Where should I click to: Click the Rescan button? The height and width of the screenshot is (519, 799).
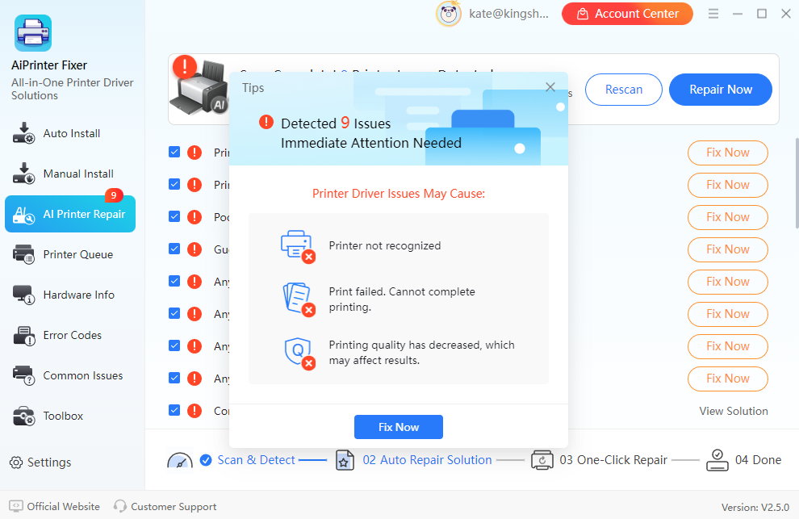coord(624,90)
